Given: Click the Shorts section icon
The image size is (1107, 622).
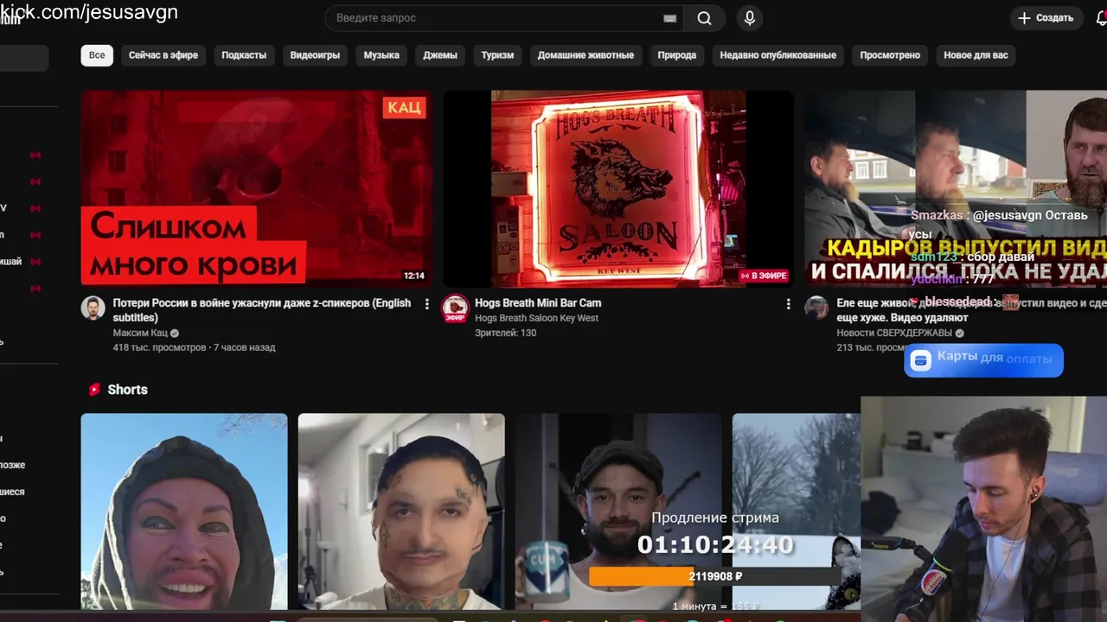Looking at the screenshot, I should click(x=94, y=390).
